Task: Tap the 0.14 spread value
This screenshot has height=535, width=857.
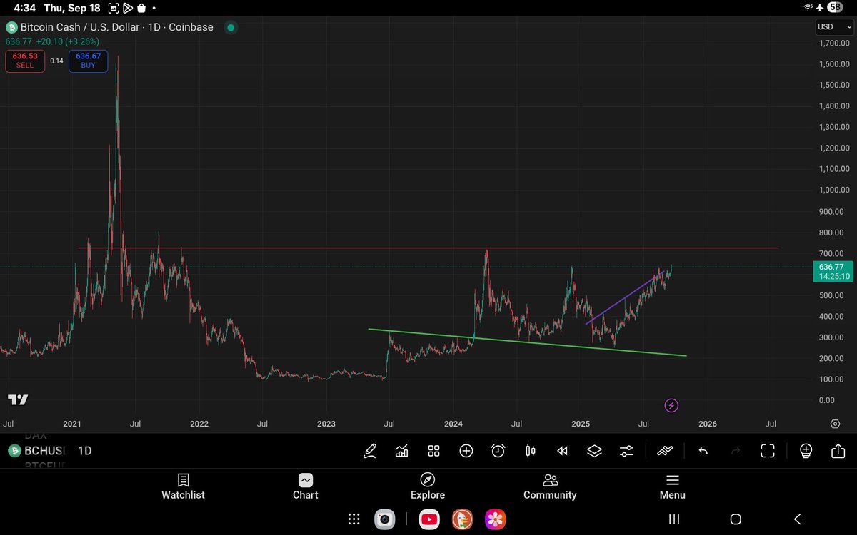Action: click(x=56, y=61)
